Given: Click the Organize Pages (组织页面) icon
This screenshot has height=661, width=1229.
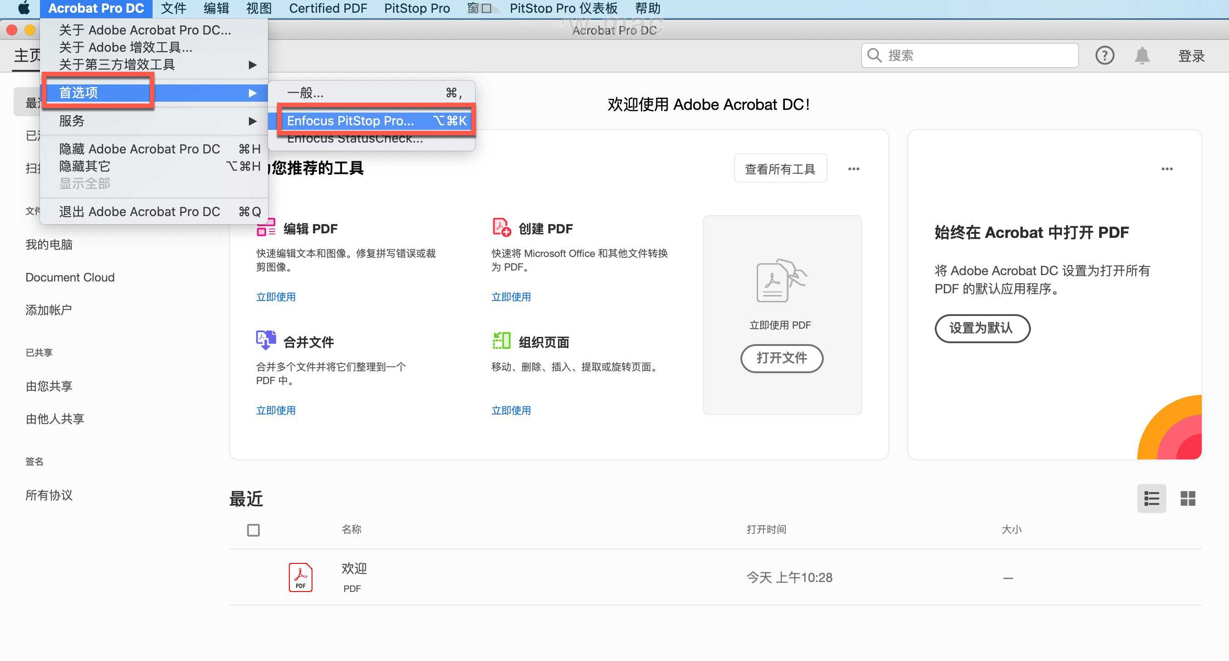Looking at the screenshot, I should 501,340.
